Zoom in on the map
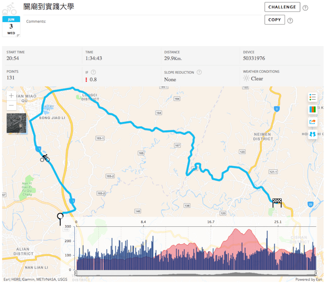 point(12,96)
